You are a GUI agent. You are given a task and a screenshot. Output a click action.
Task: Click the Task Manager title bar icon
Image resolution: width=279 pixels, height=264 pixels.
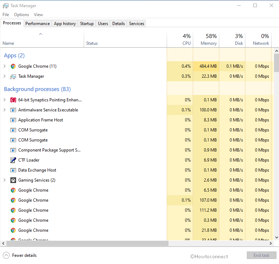click(x=5, y=6)
